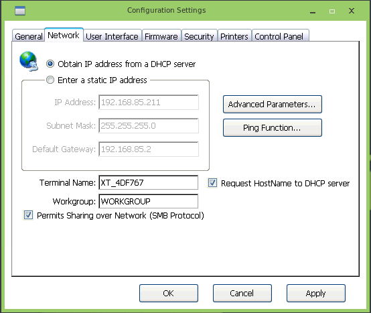The width and height of the screenshot is (371, 313).
Task: Click the network globe icon
Action: [x=29, y=61]
